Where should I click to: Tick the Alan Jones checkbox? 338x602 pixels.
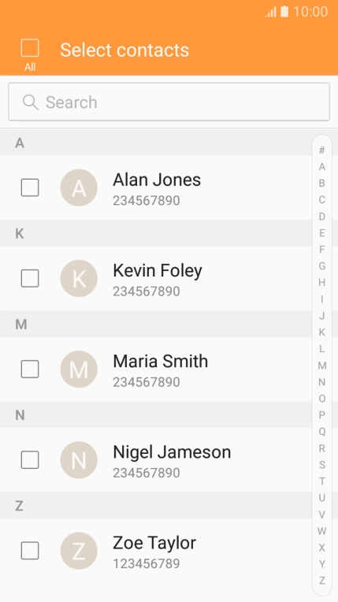click(30, 188)
